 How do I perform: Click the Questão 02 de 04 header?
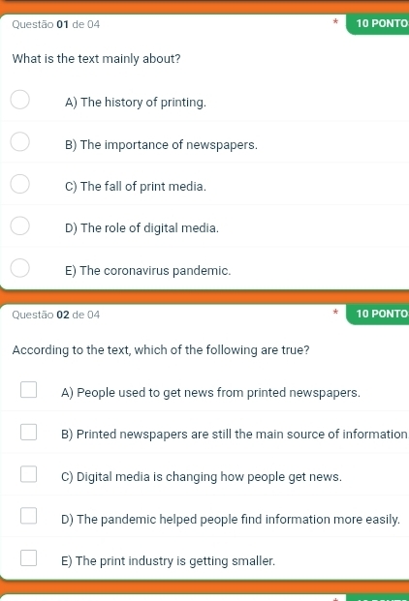pos(56,315)
